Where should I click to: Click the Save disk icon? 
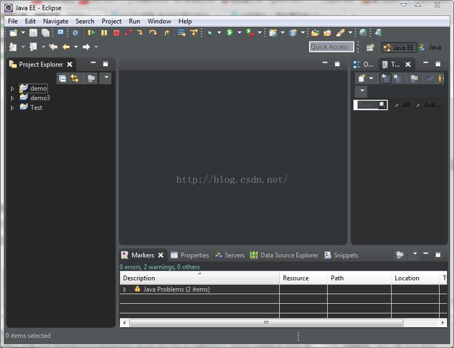point(33,33)
